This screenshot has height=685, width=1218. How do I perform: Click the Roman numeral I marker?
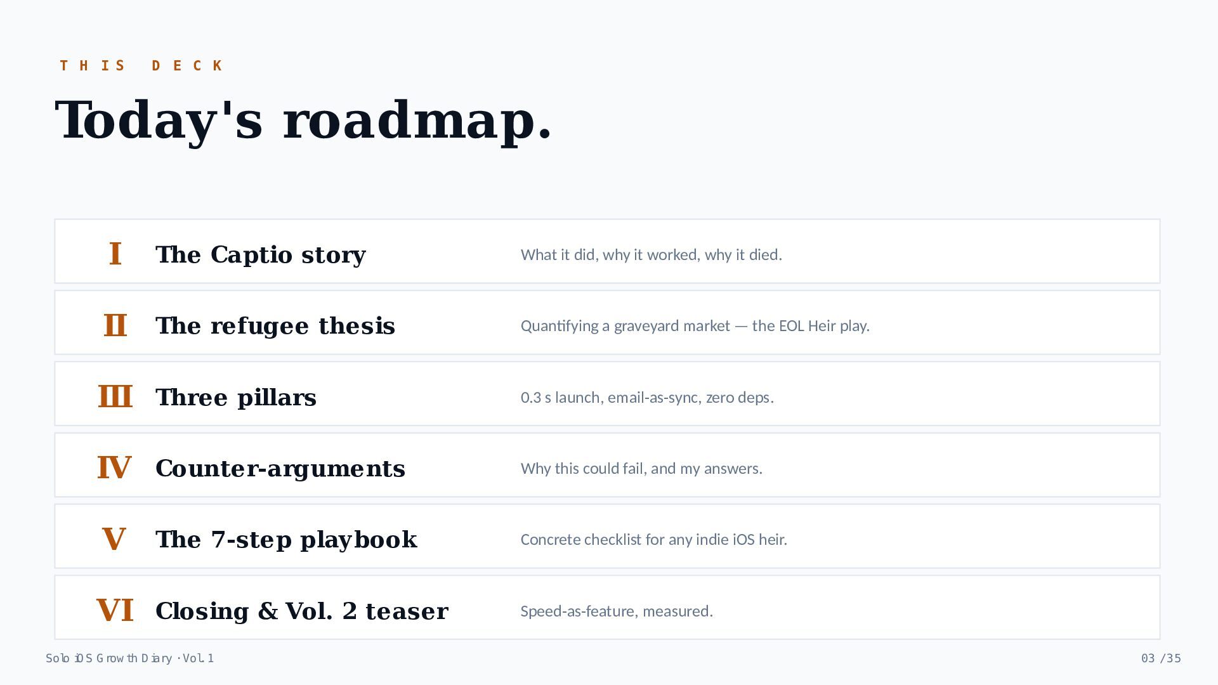click(x=115, y=254)
